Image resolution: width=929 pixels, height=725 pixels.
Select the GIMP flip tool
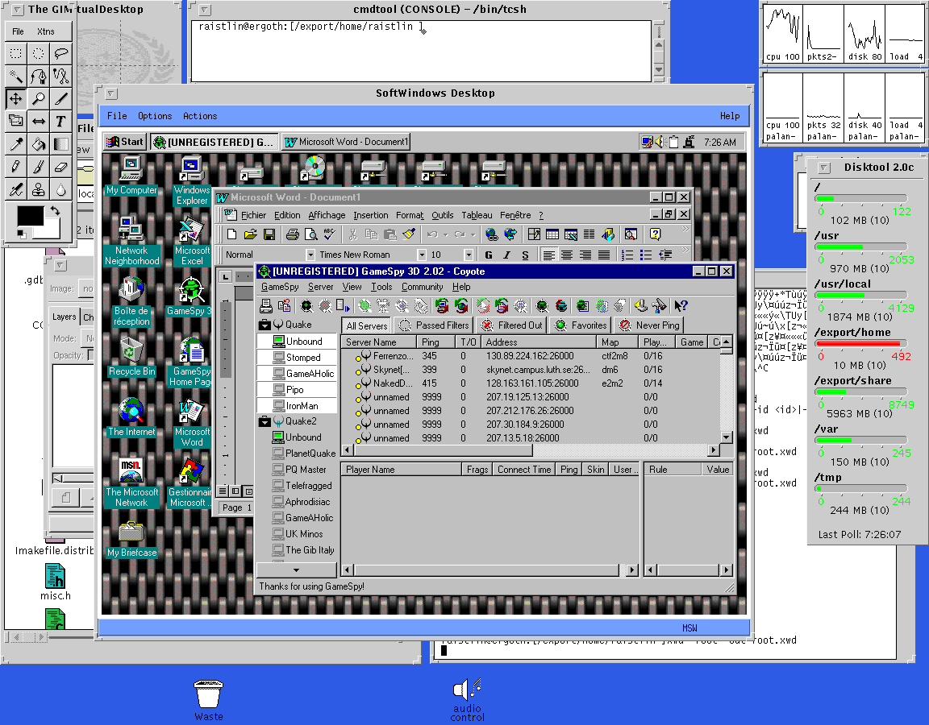pyautogui.click(x=39, y=121)
